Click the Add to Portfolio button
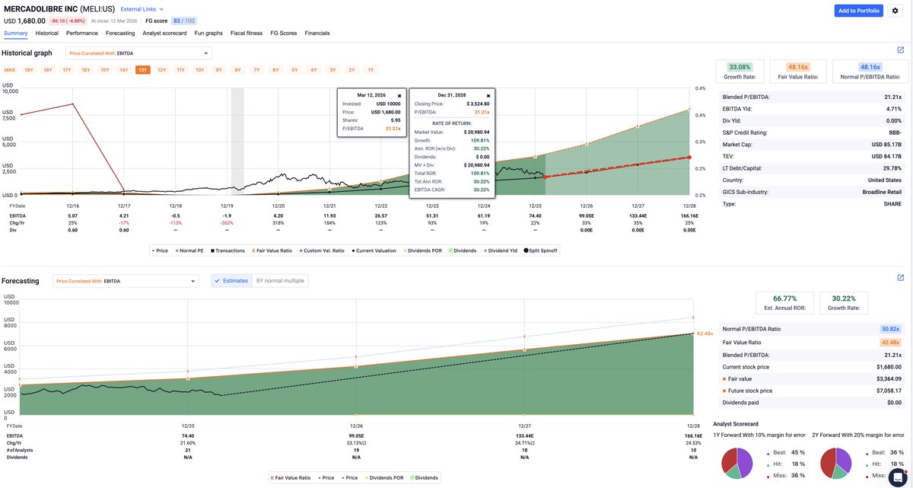Image resolution: width=913 pixels, height=488 pixels. coord(857,11)
